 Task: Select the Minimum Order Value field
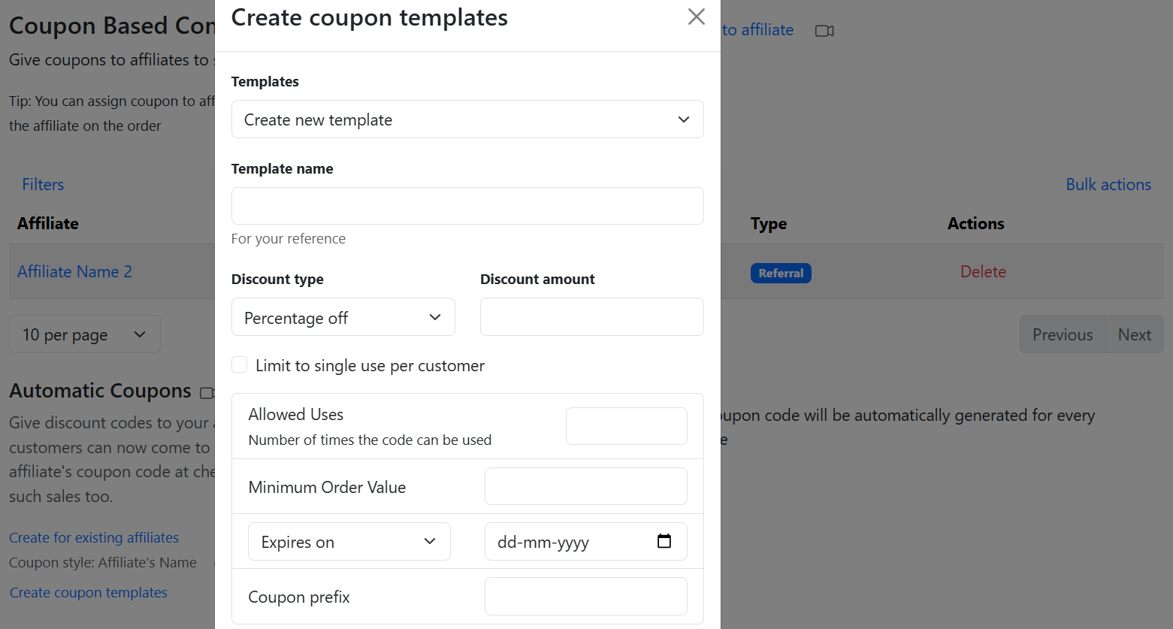pyautogui.click(x=585, y=487)
